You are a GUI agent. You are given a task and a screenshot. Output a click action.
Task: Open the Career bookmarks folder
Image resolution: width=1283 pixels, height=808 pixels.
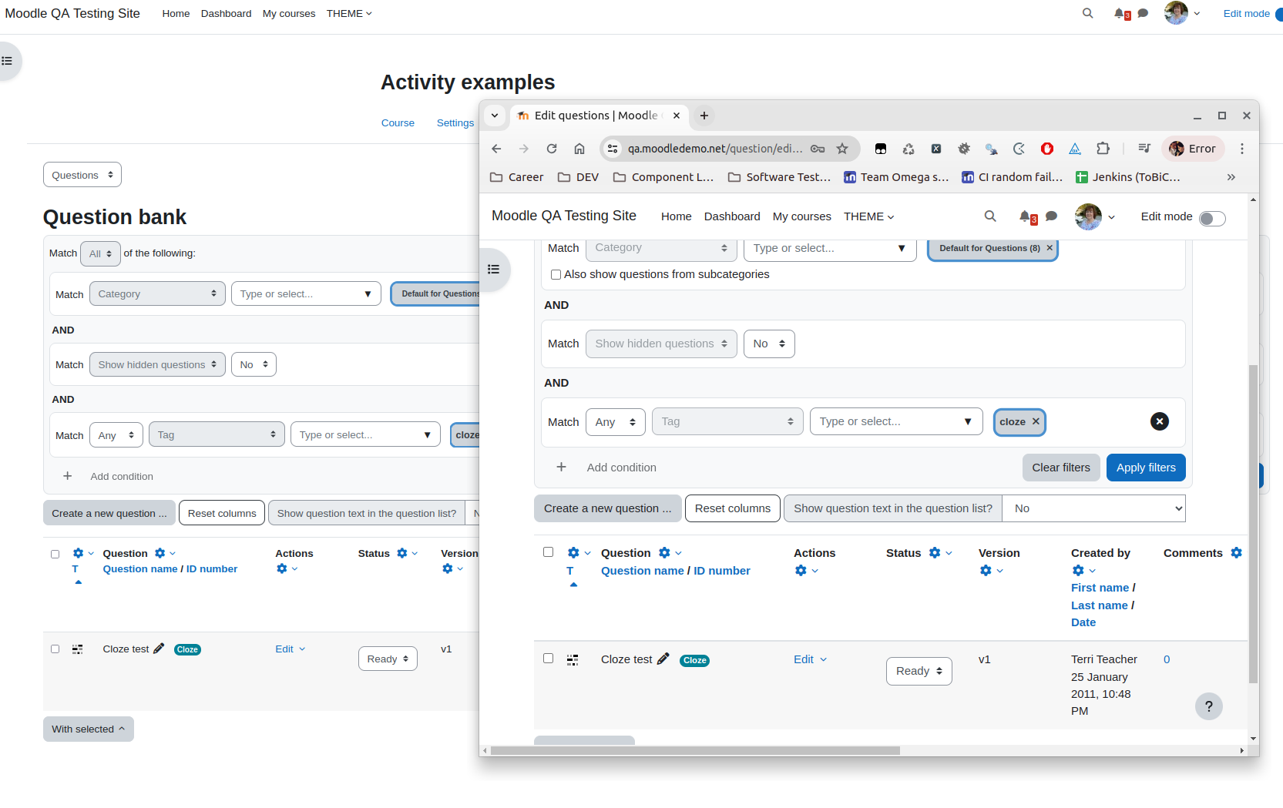517,177
